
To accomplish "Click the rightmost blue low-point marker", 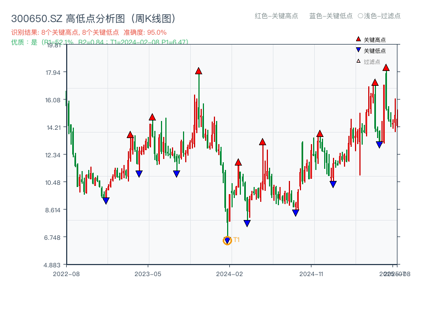I will click(x=379, y=145).
